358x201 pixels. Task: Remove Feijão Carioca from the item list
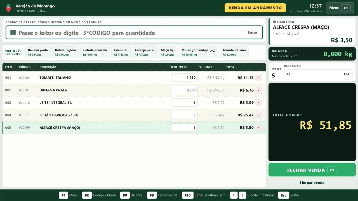[258, 115]
